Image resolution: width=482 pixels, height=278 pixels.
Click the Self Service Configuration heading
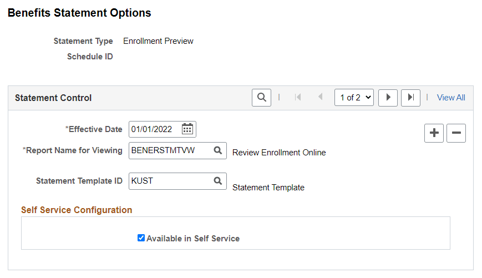77,210
